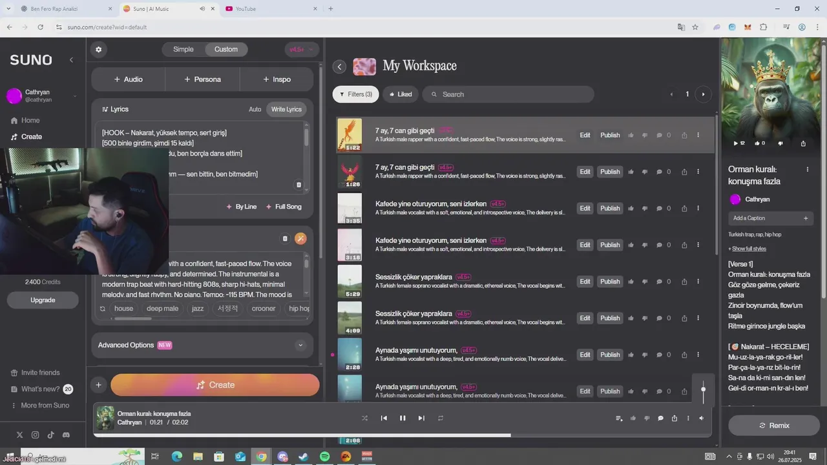Dislike the current song in player bar
Viewport: 827px width, 465px height.
[x=647, y=418]
